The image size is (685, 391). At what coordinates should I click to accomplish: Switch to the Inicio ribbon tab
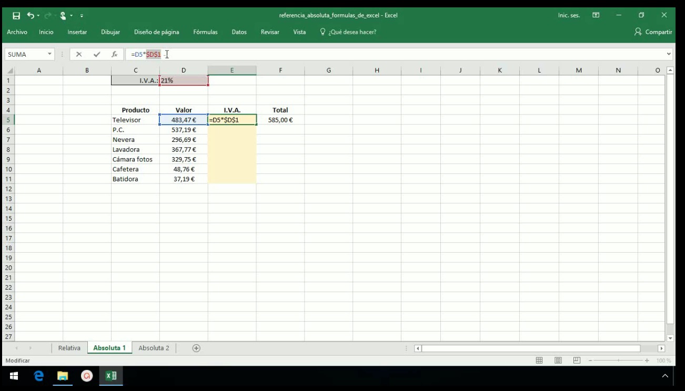[x=46, y=32]
